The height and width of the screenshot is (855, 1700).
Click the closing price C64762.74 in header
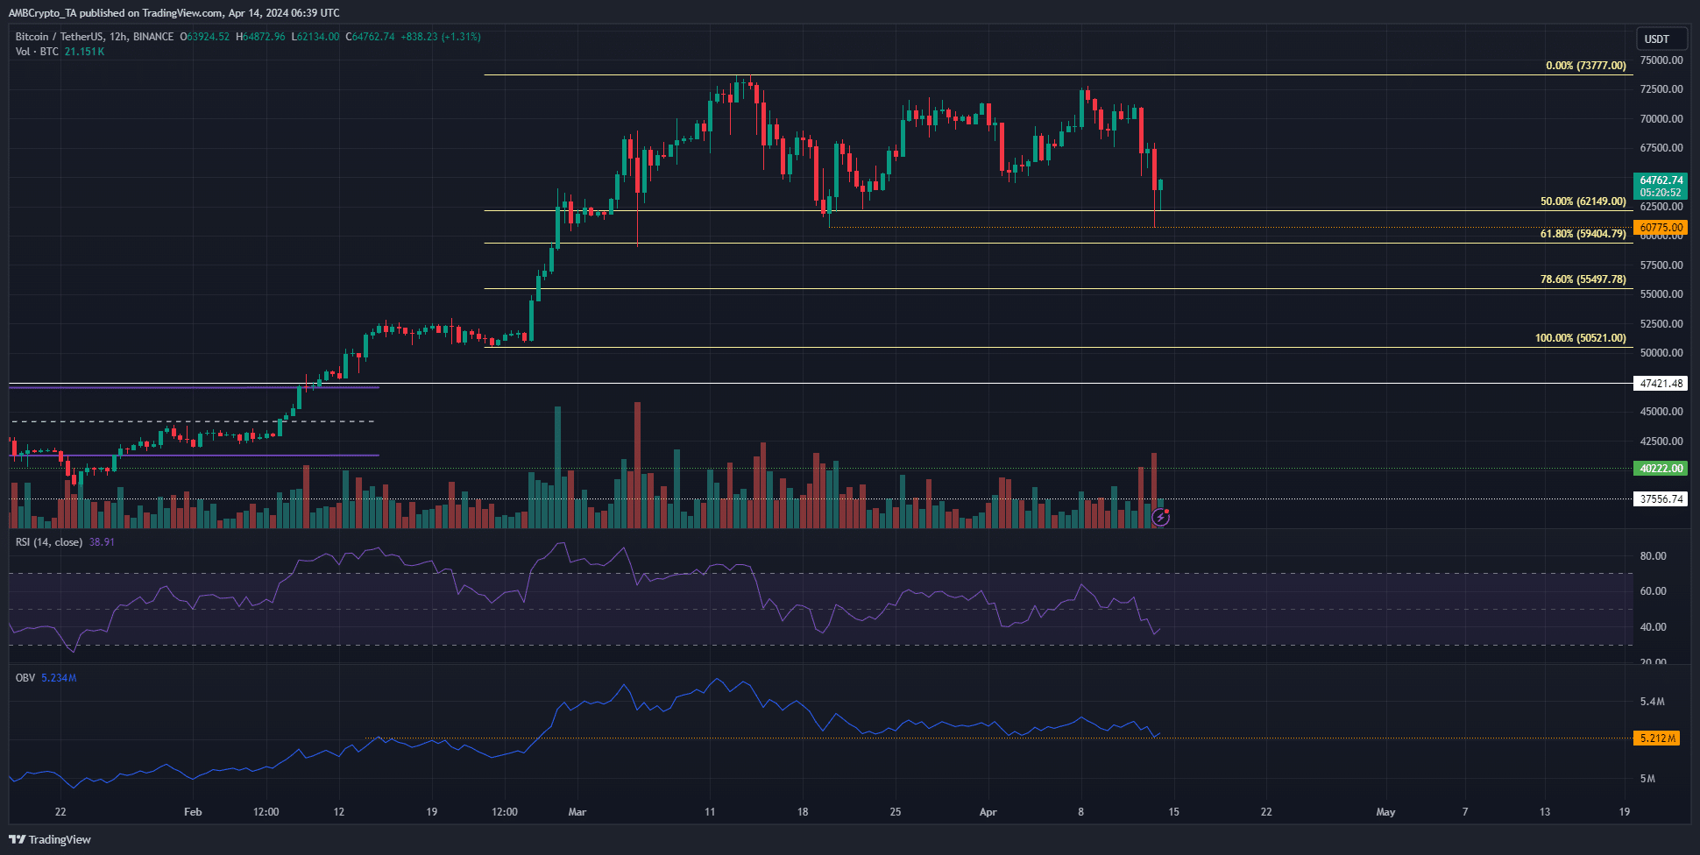pyautogui.click(x=370, y=37)
